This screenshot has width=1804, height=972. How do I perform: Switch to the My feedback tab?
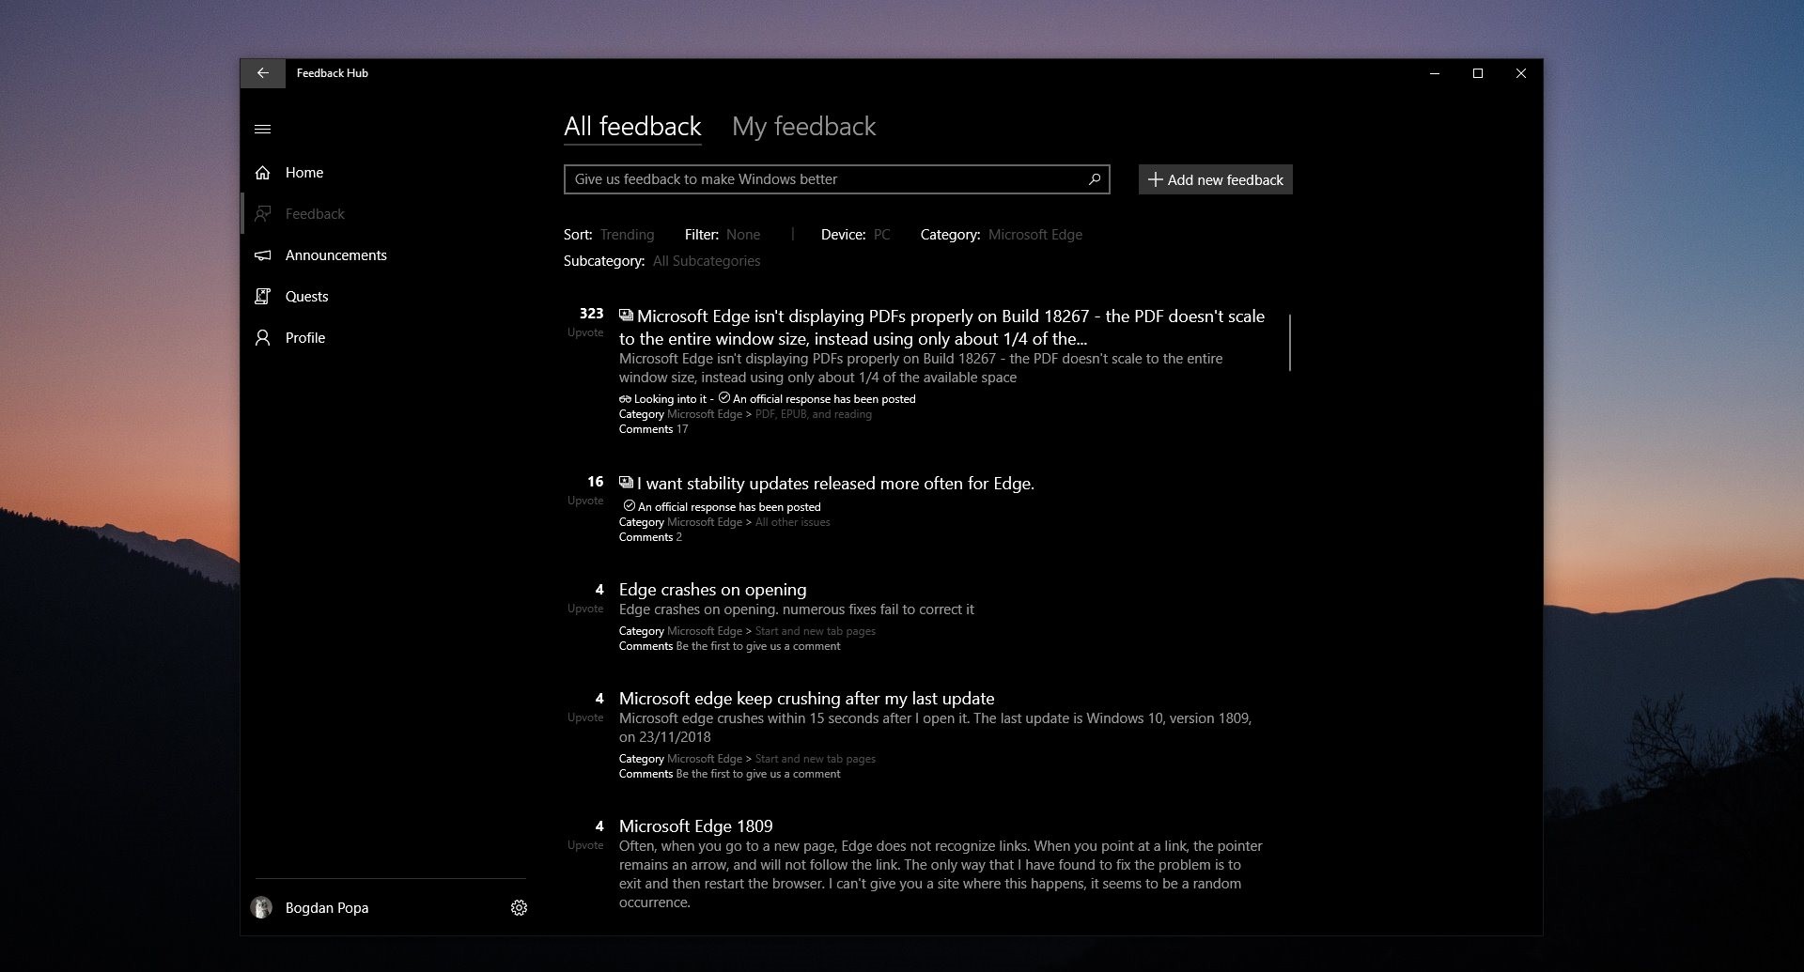click(x=803, y=127)
